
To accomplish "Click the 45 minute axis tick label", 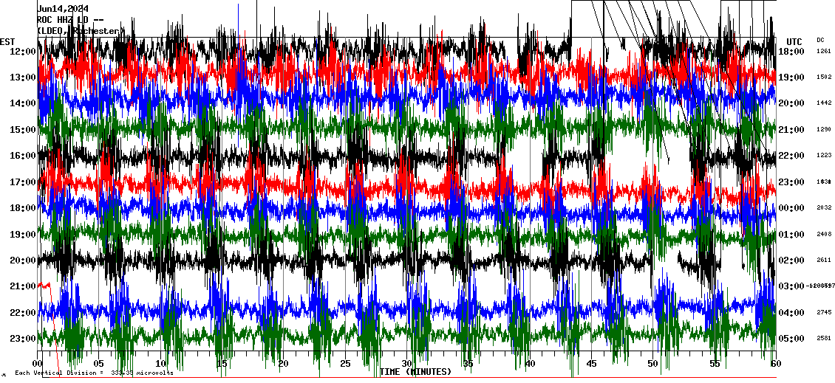I will point(591,364).
